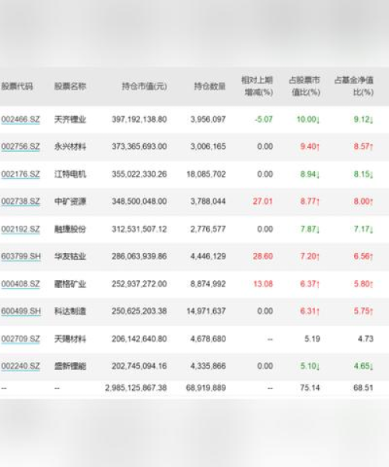The width and height of the screenshot is (389, 467).
Task: Open stock code link 002176.SZ
Action: (x=20, y=174)
